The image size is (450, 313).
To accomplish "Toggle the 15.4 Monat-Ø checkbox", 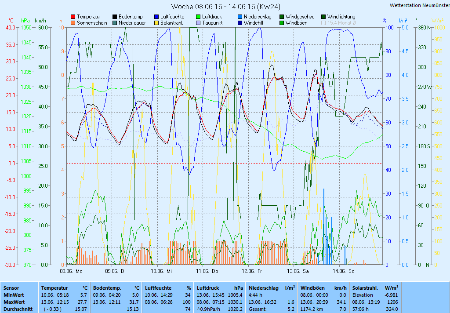I will [x=323, y=23].
